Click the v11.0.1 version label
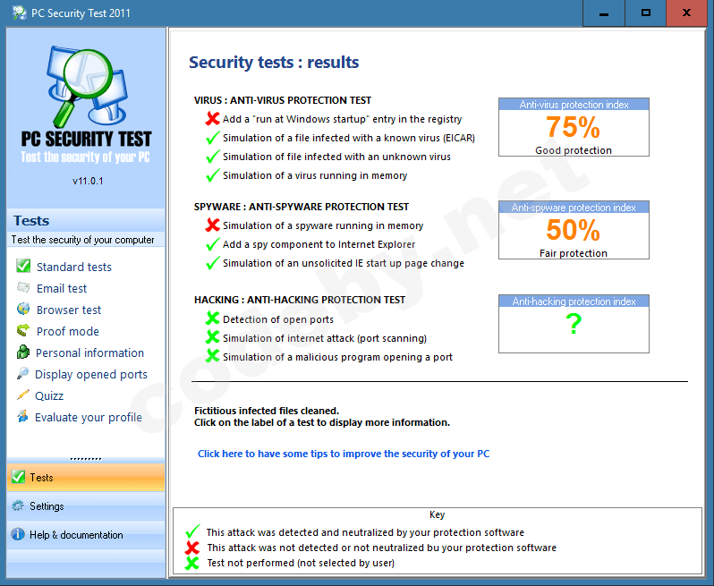This screenshot has width=714, height=586. pyautogui.click(x=88, y=181)
